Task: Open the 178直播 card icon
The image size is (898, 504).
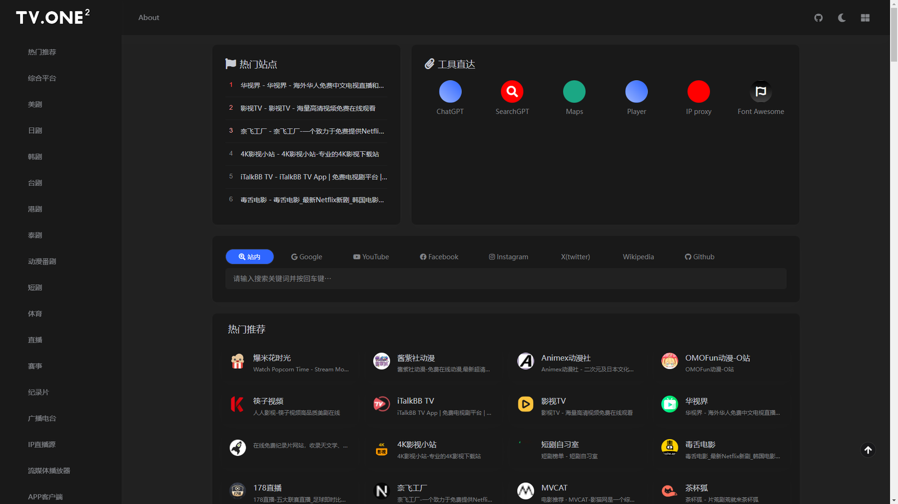Action: tap(237, 491)
